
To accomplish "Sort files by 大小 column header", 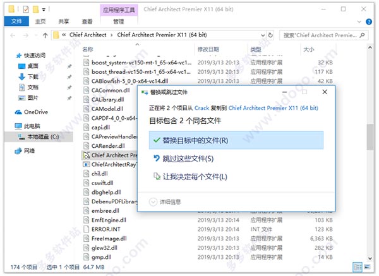I will click(309, 49).
